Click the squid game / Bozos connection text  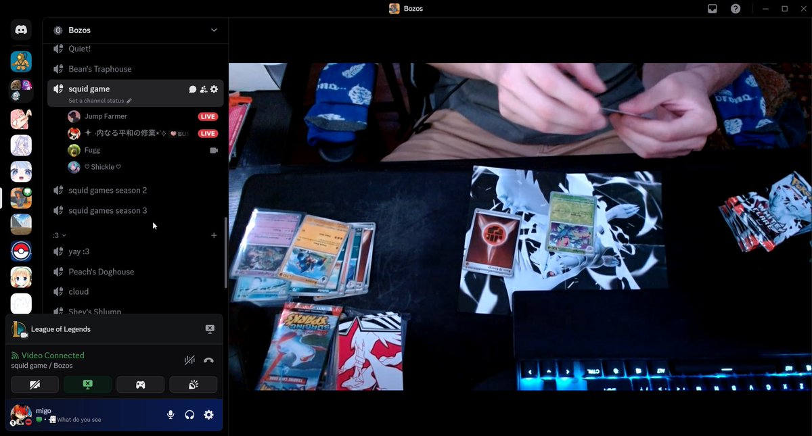click(42, 366)
